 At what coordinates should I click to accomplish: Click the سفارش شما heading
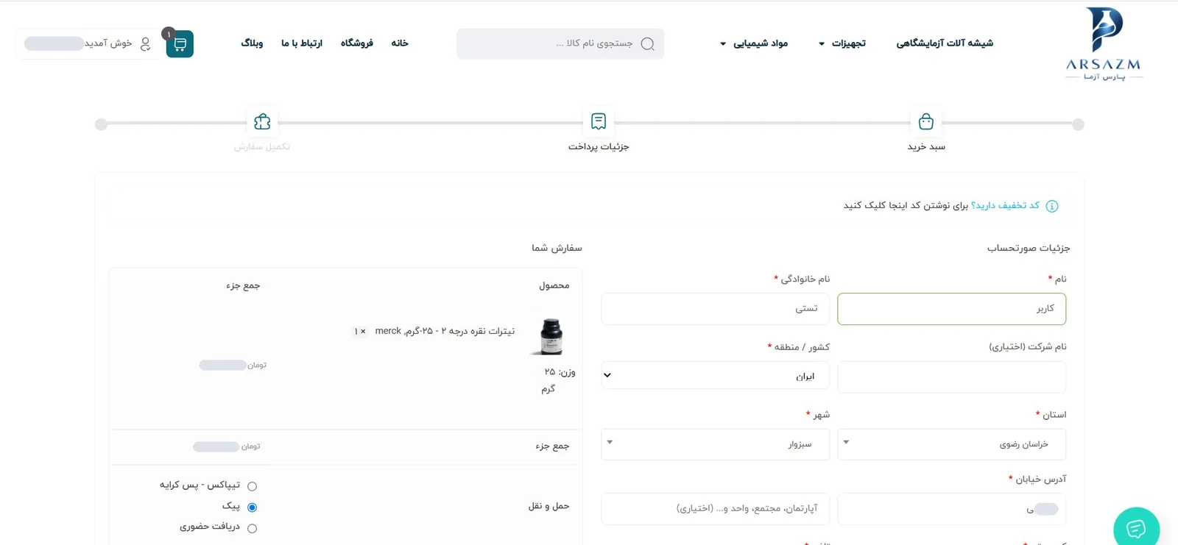[557, 248]
